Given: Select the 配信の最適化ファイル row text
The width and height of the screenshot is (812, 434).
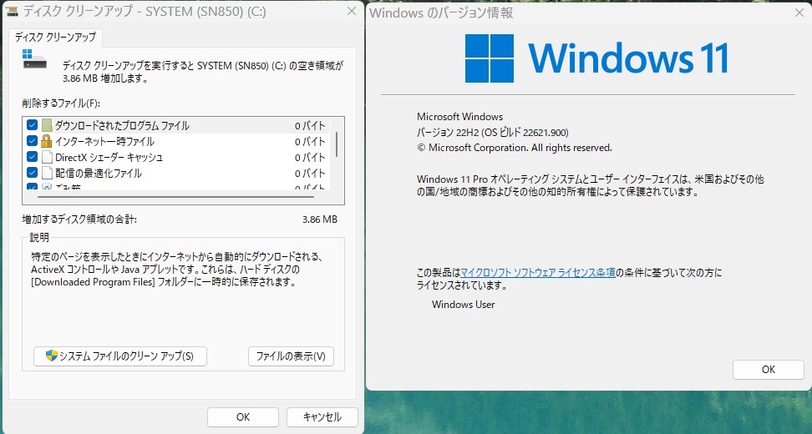Looking at the screenshot, I should 99,173.
